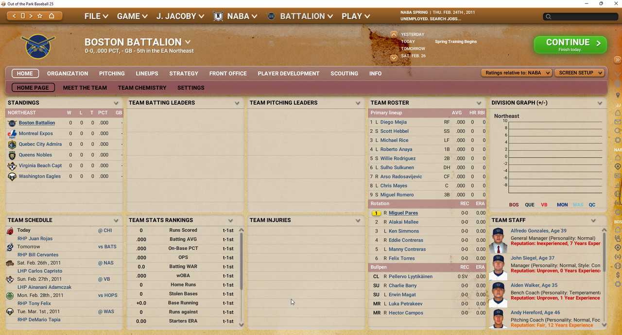622x335 pixels.
Task: Expand the TEAM PITCHING LEADERS panel arrow
Action: [x=358, y=103]
